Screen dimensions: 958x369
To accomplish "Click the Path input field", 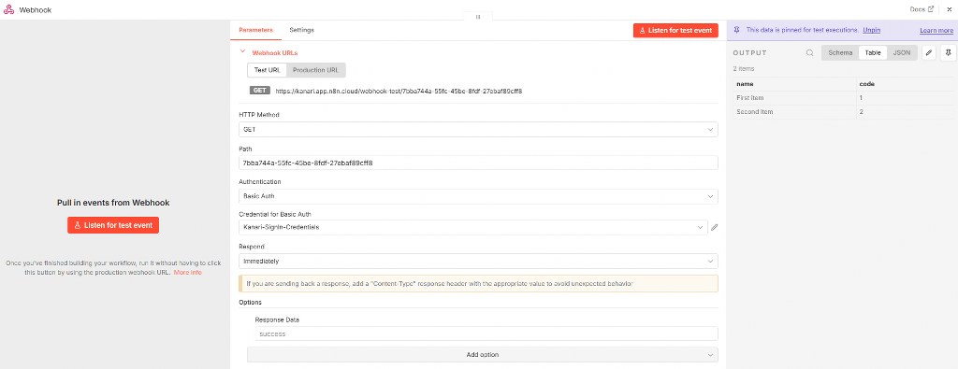I will click(x=478, y=163).
